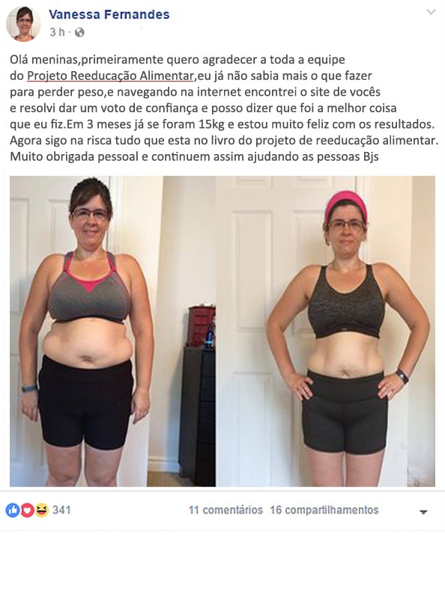Open Vanessa Fernandes profile name link
The width and height of the screenshot is (445, 615).
tap(109, 14)
